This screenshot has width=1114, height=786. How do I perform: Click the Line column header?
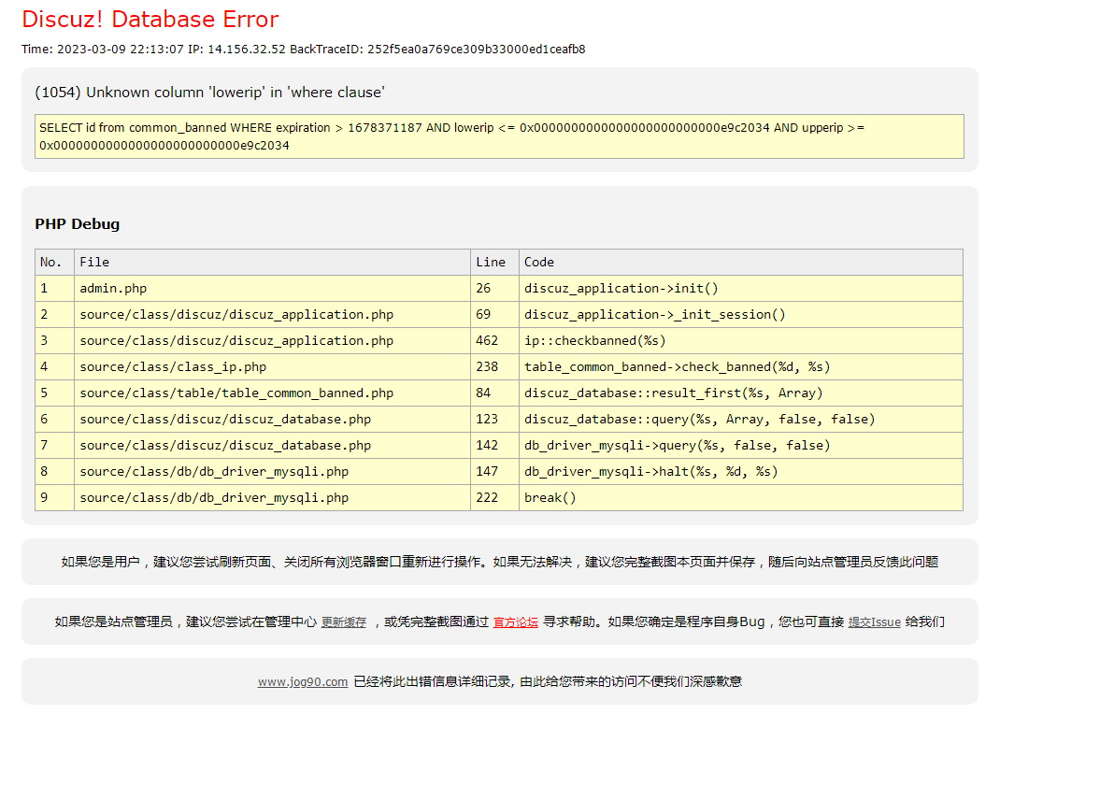(491, 263)
